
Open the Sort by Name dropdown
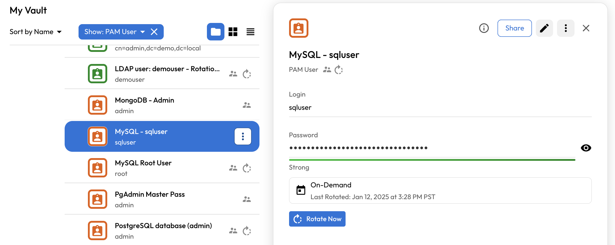pos(36,32)
